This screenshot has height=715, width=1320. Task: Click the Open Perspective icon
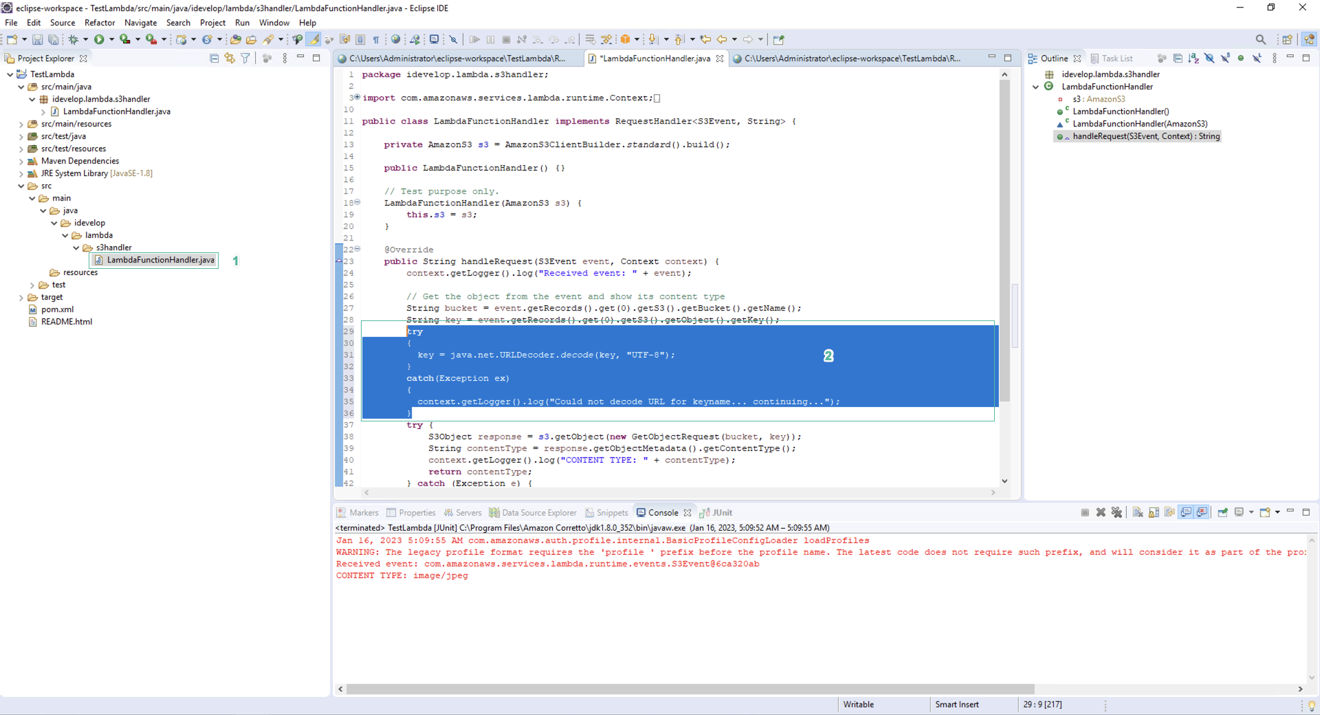(1287, 39)
